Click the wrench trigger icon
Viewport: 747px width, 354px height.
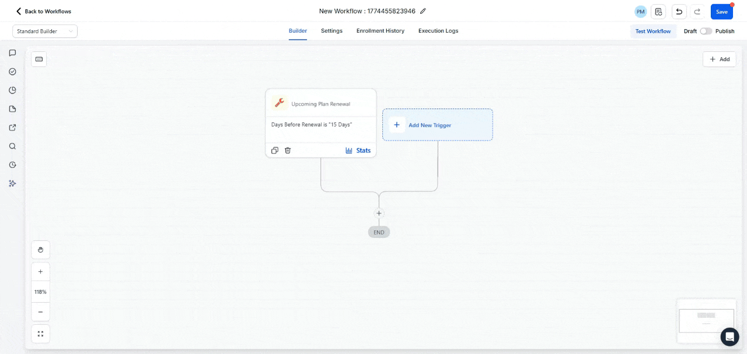280,103
